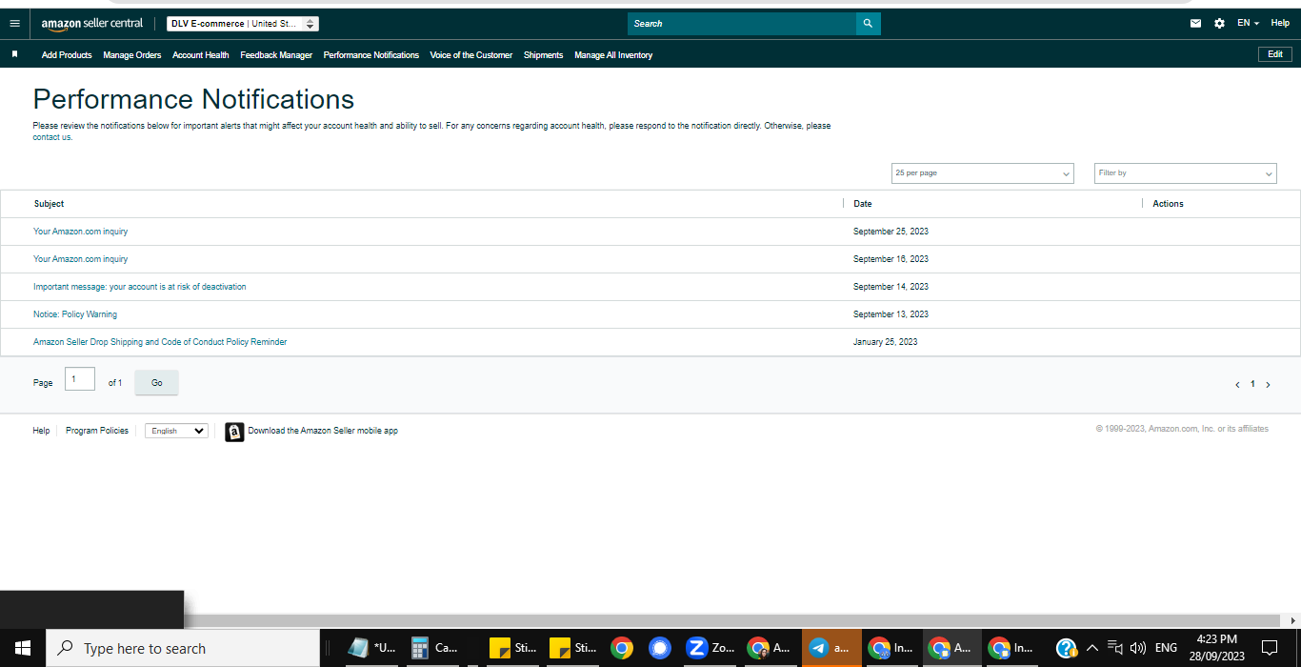Go to next page arrow
The width and height of the screenshot is (1301, 667).
[x=1268, y=385]
